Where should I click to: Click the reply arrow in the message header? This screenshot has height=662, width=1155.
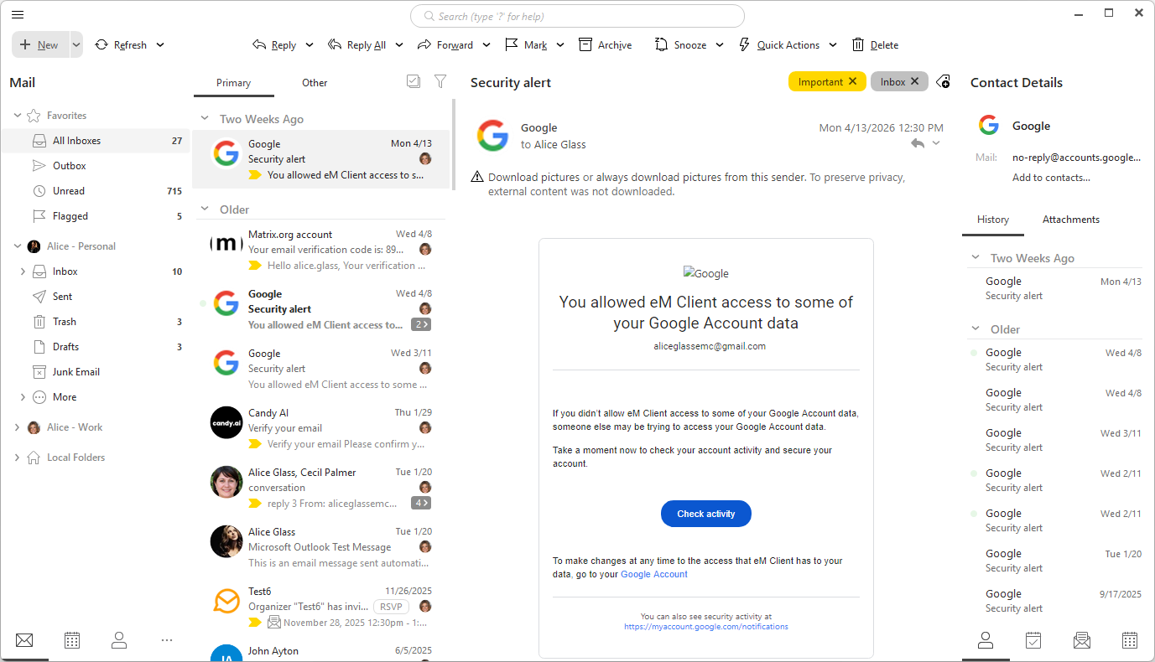pos(918,143)
